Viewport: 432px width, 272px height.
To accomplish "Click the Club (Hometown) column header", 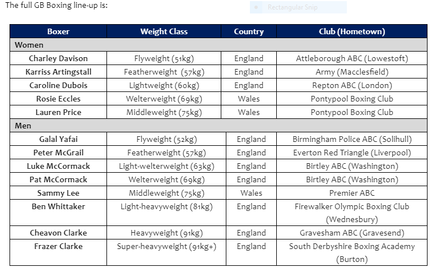I will (x=352, y=31).
